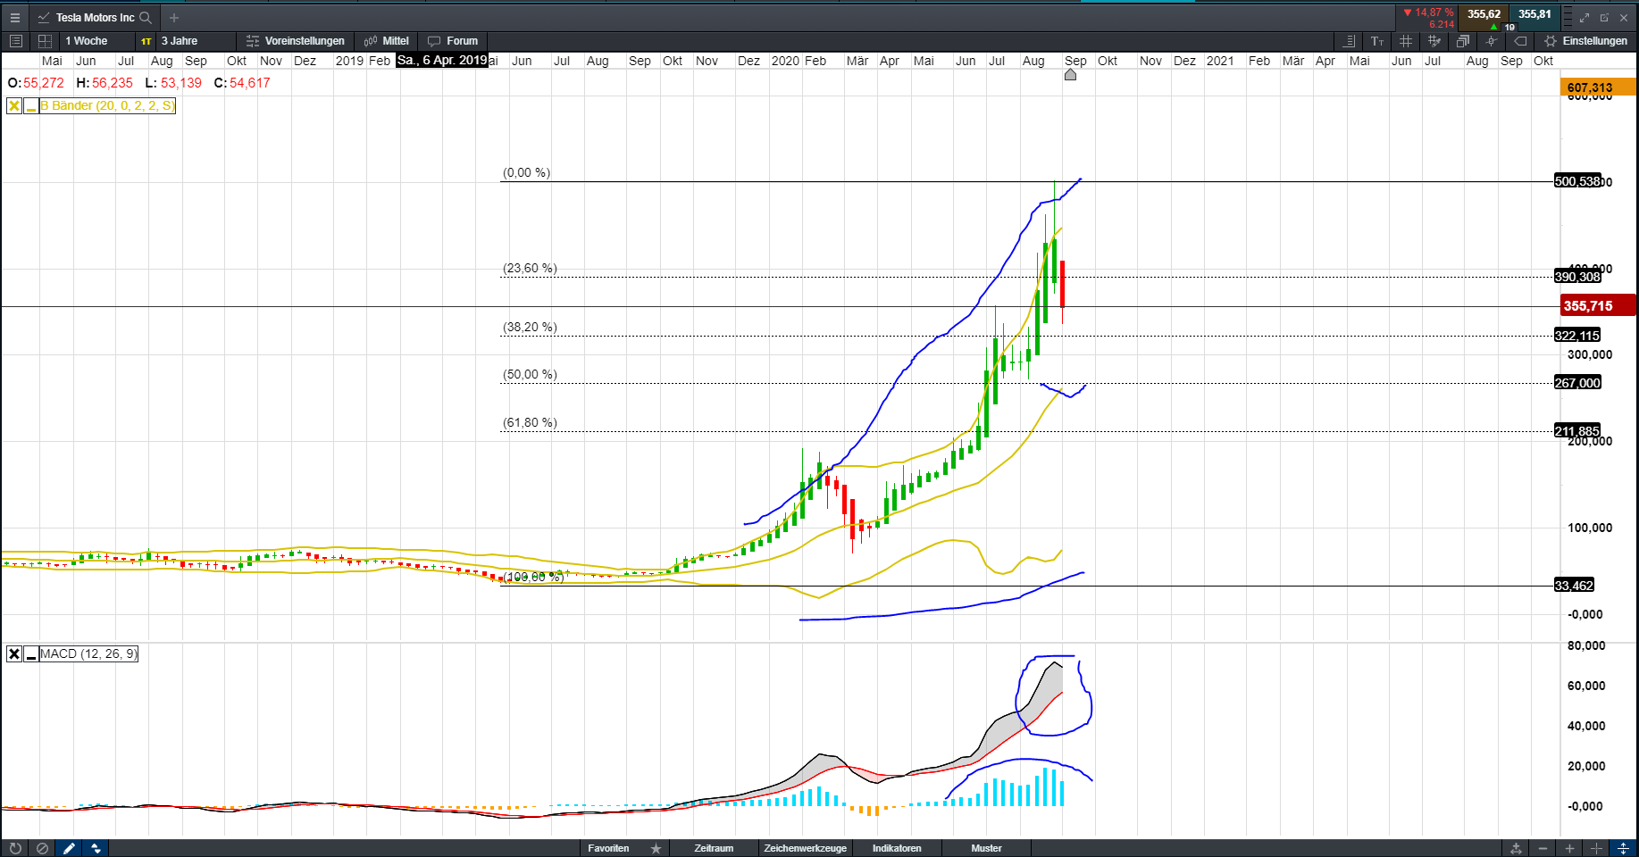Click the 'Sa., 6 Apr. 2019' date label
Viewport: 1639px width, 857px height.
[442, 61]
